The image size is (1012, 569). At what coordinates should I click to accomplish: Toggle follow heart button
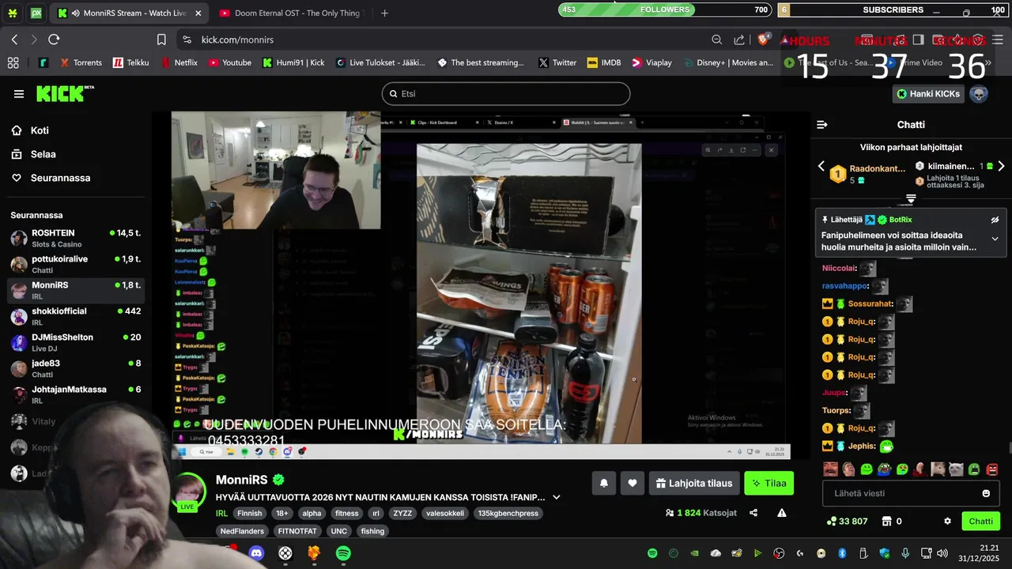(632, 483)
